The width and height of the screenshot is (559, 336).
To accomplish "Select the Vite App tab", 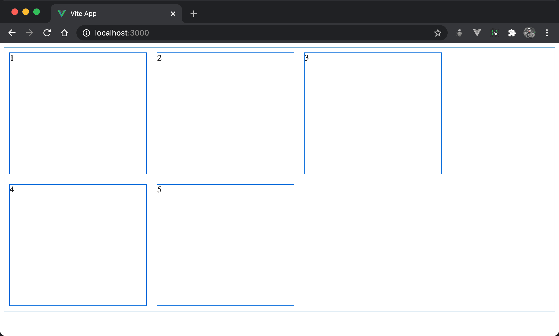I will [109, 14].
